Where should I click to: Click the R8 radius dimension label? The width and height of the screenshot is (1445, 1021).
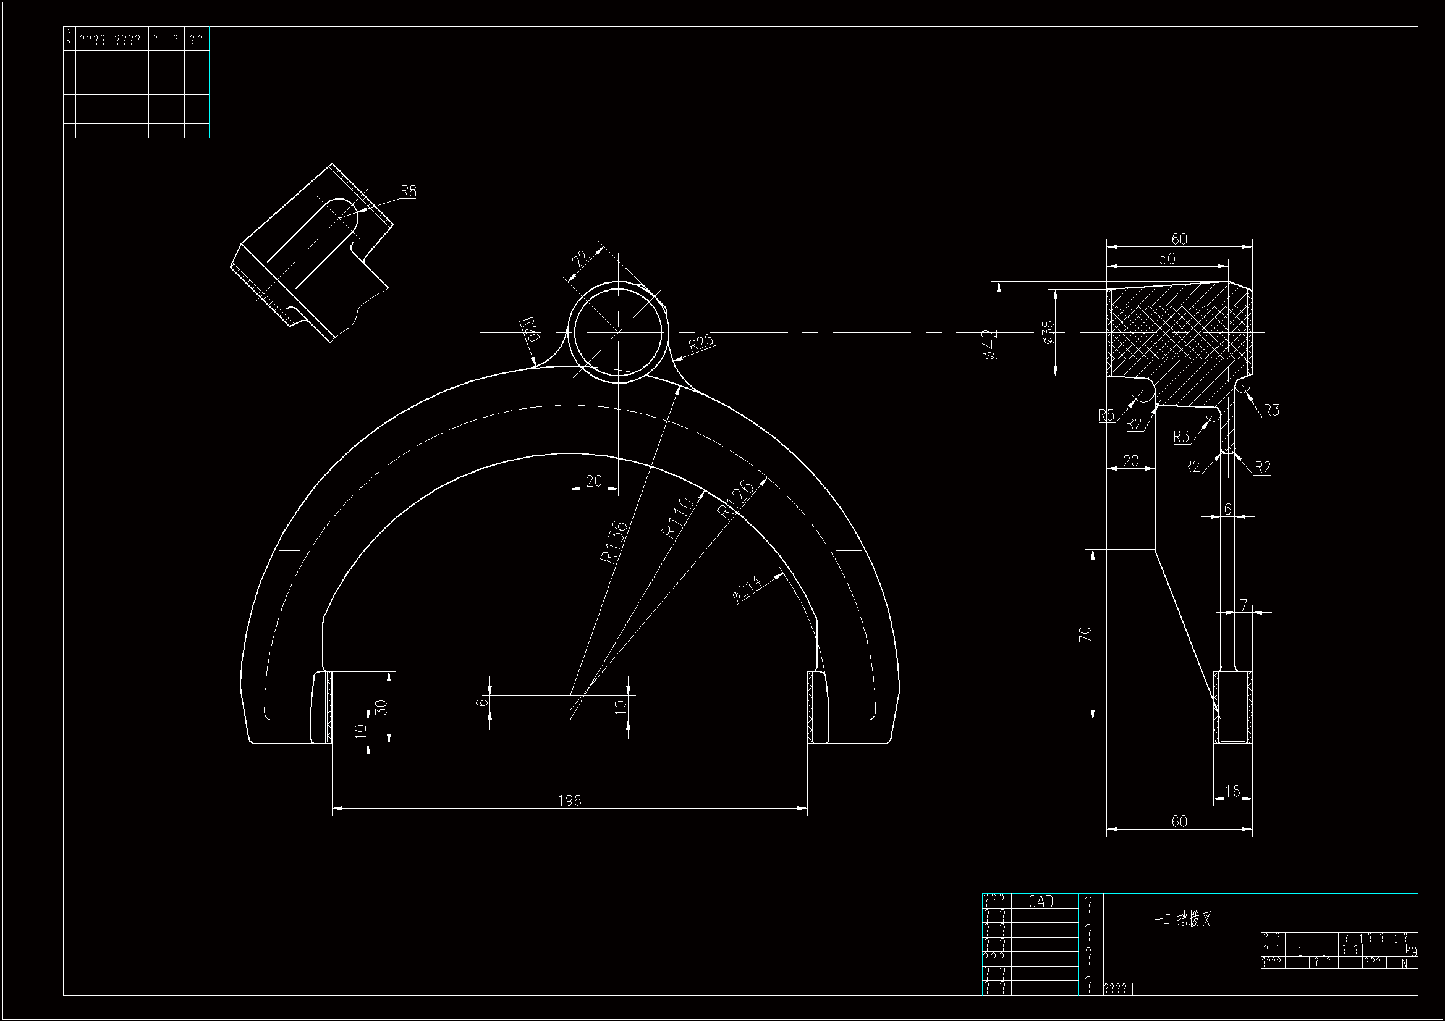click(409, 191)
